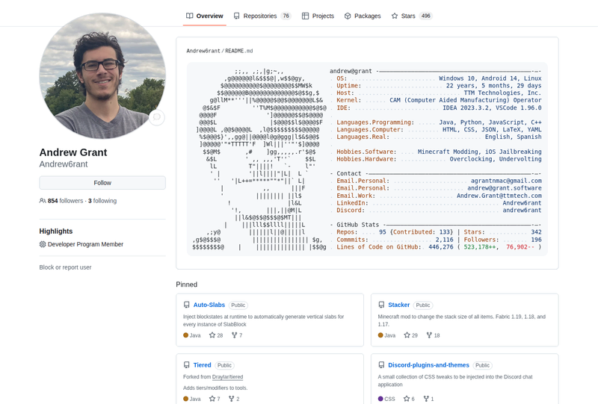View Tiered stargazers (7 stars)
The image size is (598, 404).
[215, 399]
